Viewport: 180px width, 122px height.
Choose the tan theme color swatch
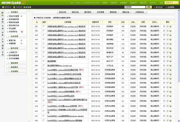pos(28,7)
